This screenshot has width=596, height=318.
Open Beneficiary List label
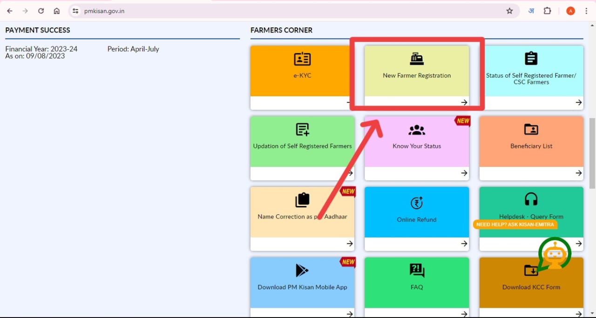click(531, 146)
